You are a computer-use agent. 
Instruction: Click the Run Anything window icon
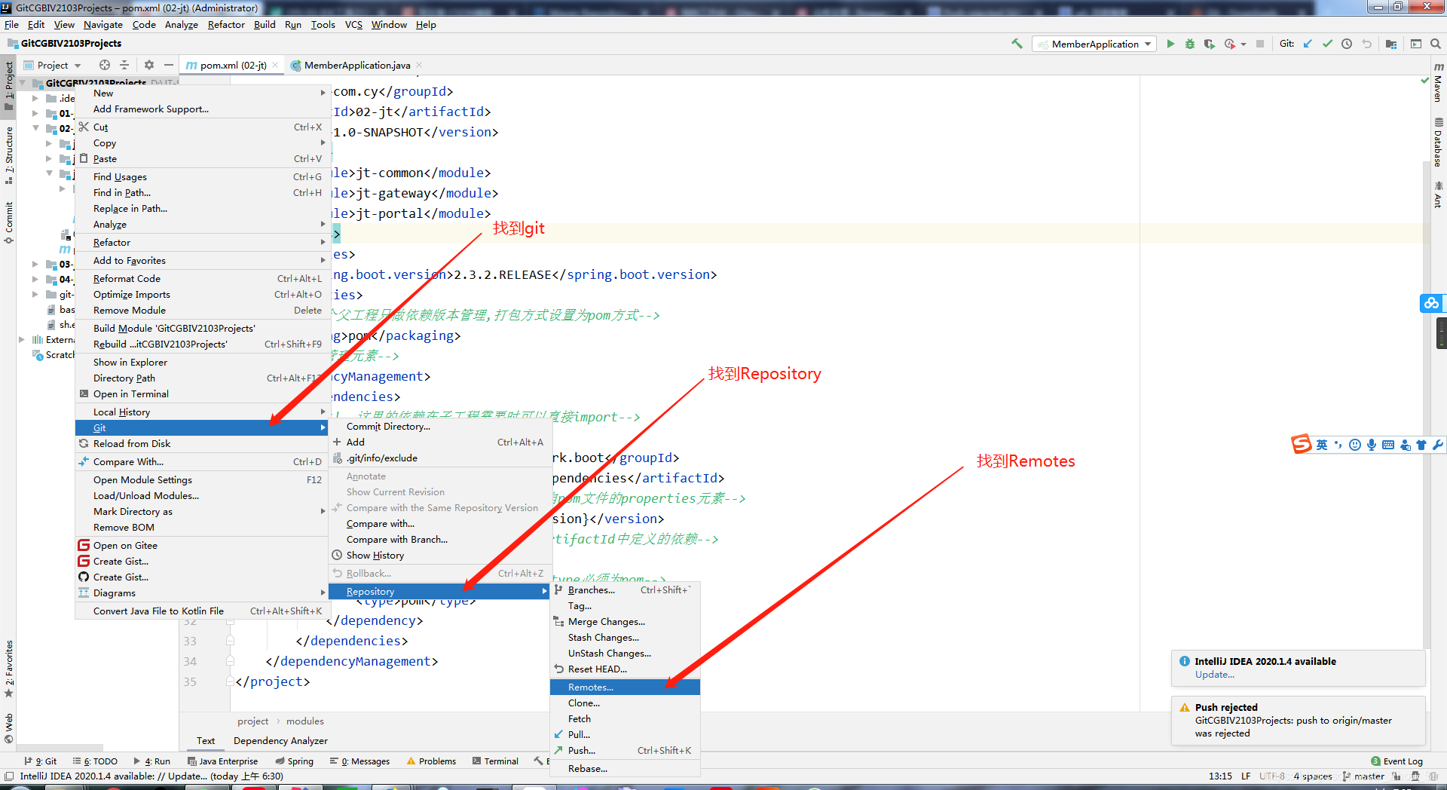(x=1416, y=44)
